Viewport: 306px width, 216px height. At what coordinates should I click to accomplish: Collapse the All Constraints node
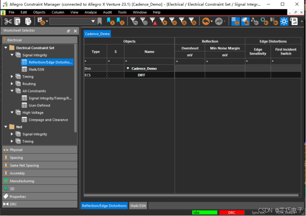(12, 91)
